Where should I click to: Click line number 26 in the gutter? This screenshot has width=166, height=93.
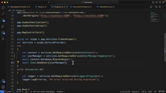tap(12, 39)
